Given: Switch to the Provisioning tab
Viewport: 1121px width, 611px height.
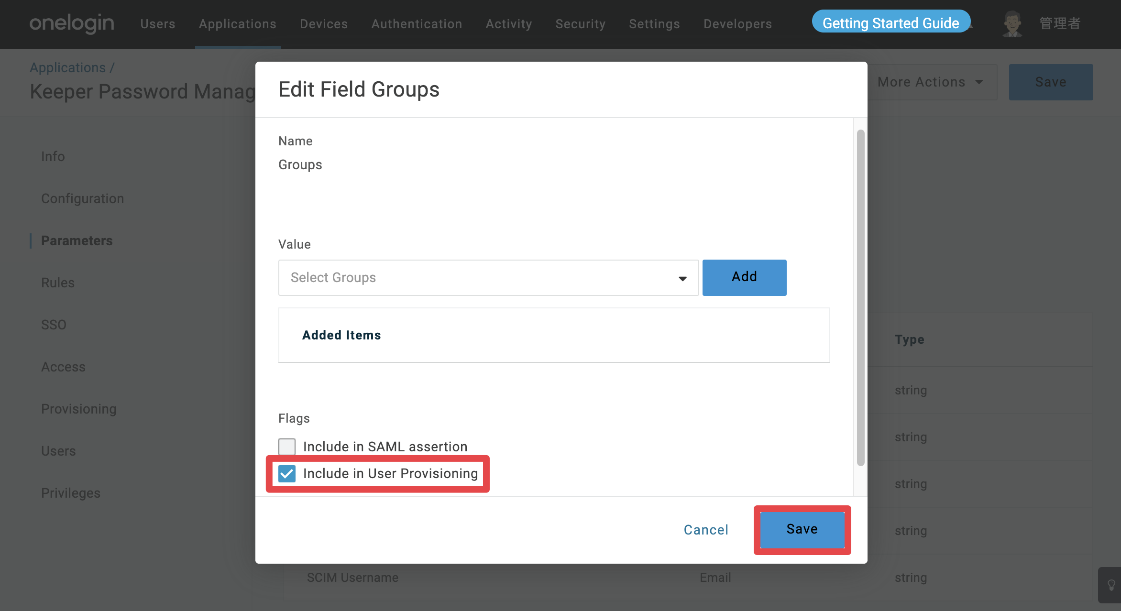Looking at the screenshot, I should [79, 409].
